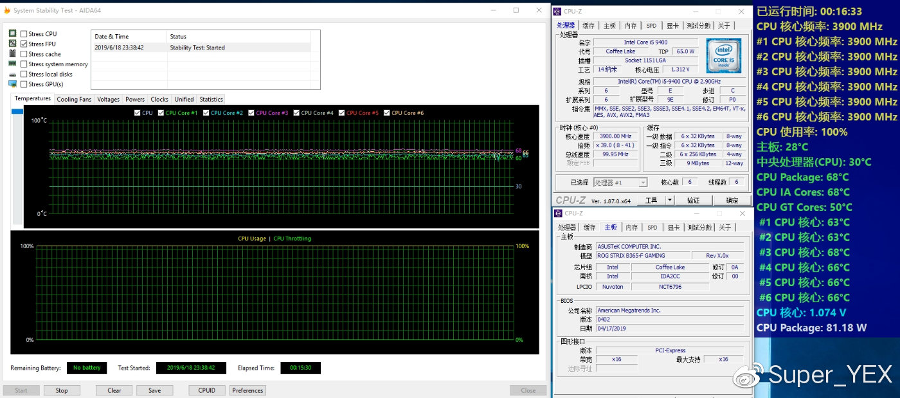The width and height of the screenshot is (900, 398).
Task: Click the blue temperature graph scale slider
Action: click(17, 112)
